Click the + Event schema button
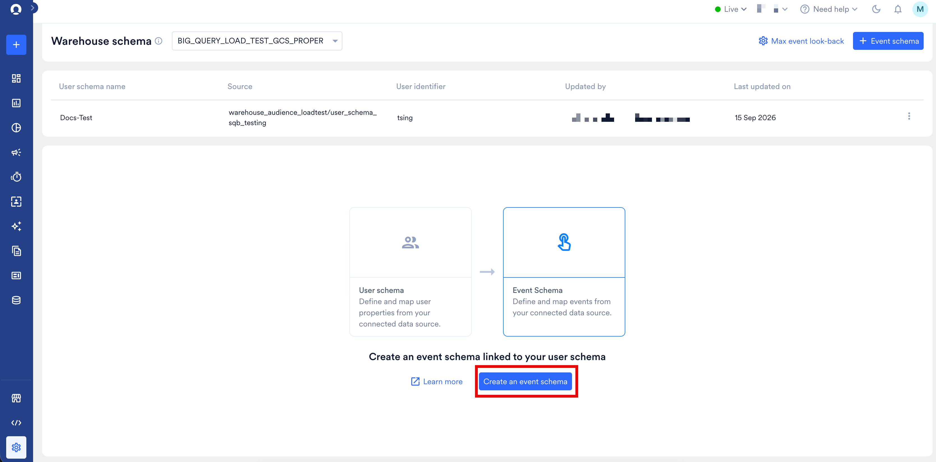The image size is (936, 462). click(x=888, y=41)
